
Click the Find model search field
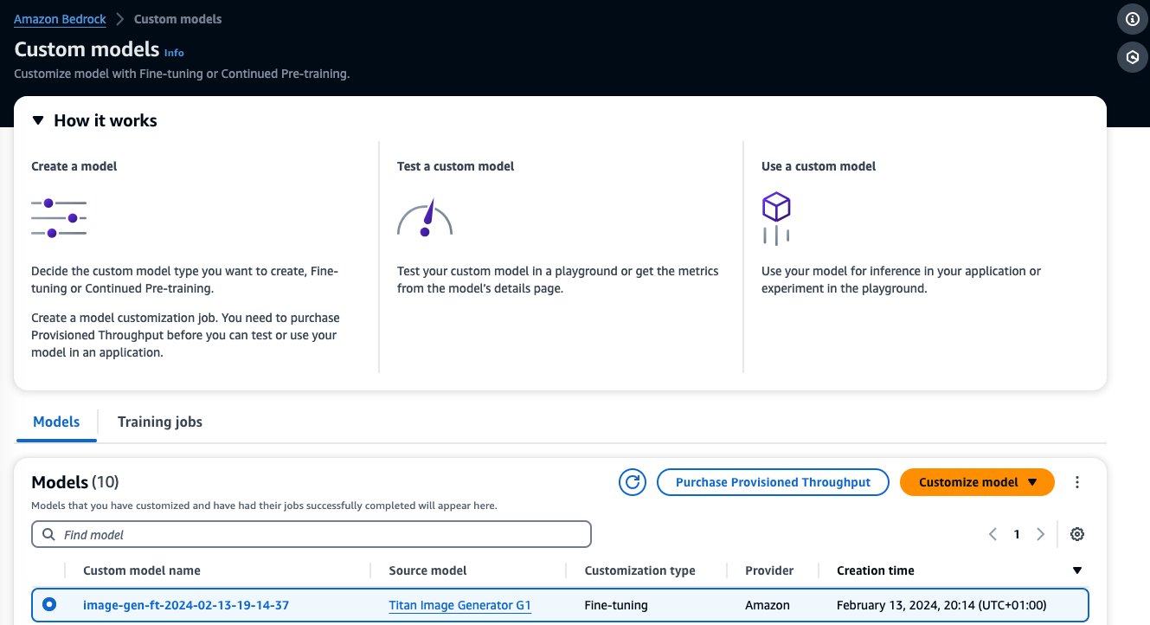click(x=312, y=534)
